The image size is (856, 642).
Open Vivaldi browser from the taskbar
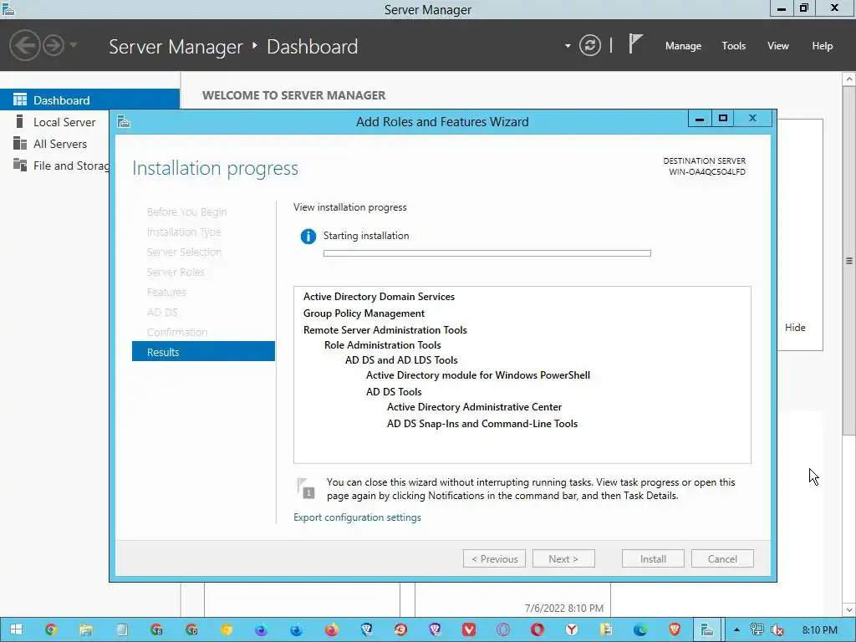click(x=468, y=630)
